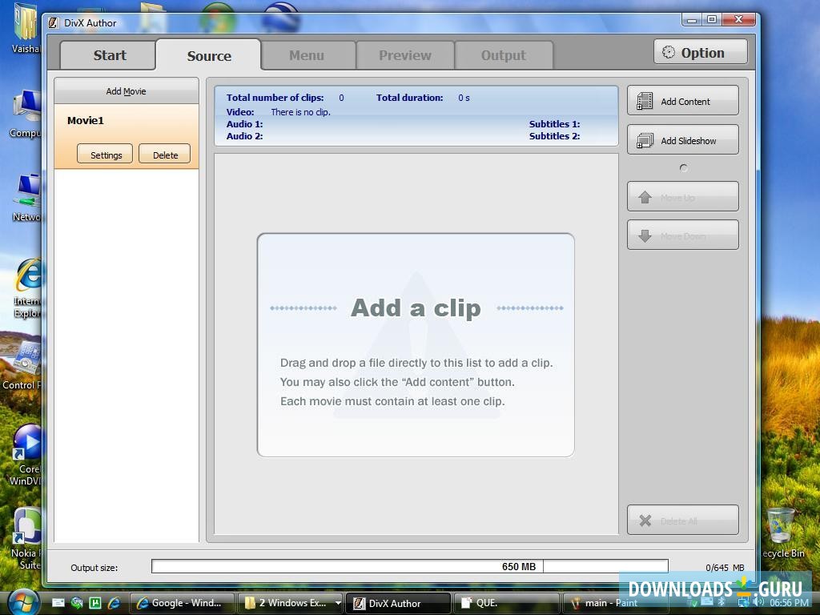Click the Move Up arrow icon
Screen dimensions: 820x615
coord(645,197)
